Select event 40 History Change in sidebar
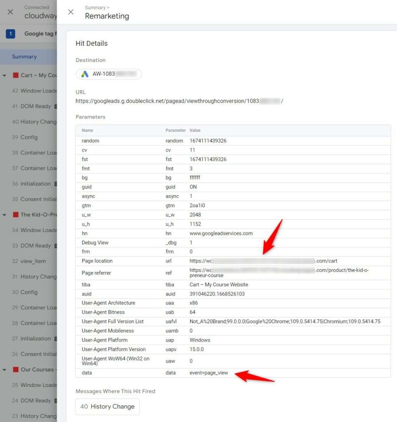 (34, 122)
